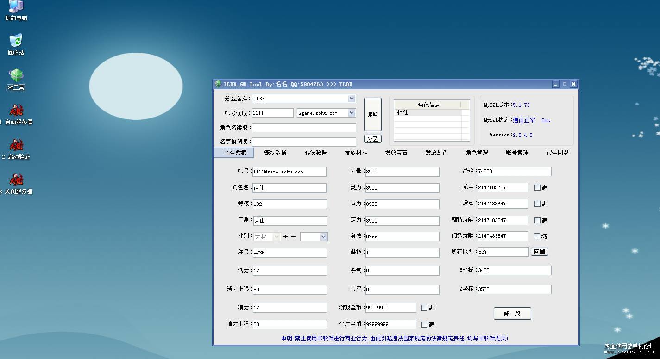
Task: Click the X坐标 field showing 3458
Action: (514, 270)
